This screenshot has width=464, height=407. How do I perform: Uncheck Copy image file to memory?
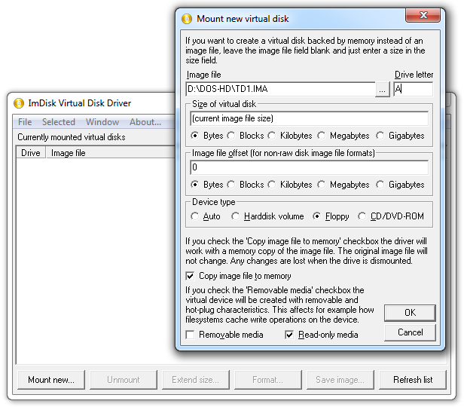pos(191,277)
